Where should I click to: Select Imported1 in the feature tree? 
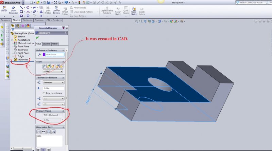(22, 60)
